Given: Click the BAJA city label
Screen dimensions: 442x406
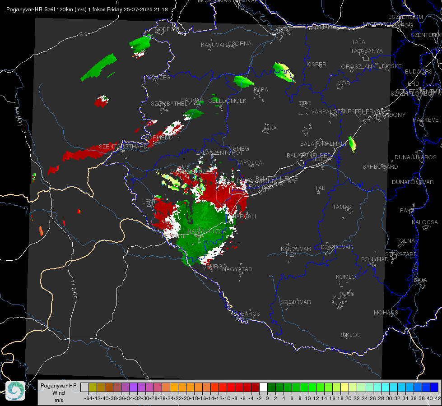Looking at the screenshot, I should [420, 280].
